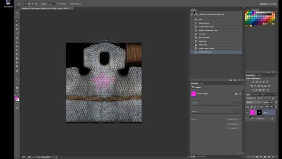This screenshot has width=282, height=159.
Task: Add vector mask button in Properties
Action: (x=240, y=94)
